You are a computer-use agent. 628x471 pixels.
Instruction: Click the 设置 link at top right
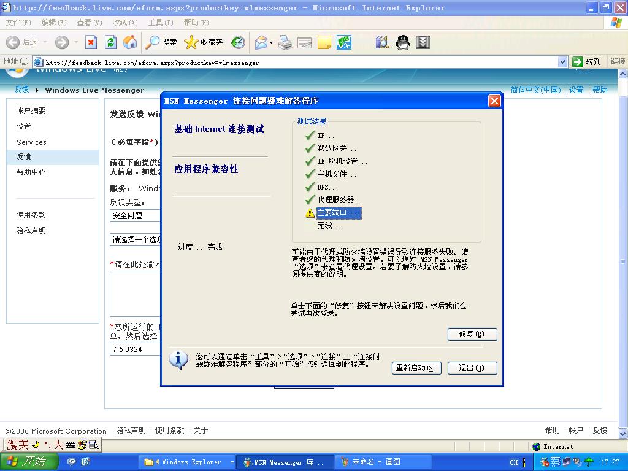(x=576, y=90)
